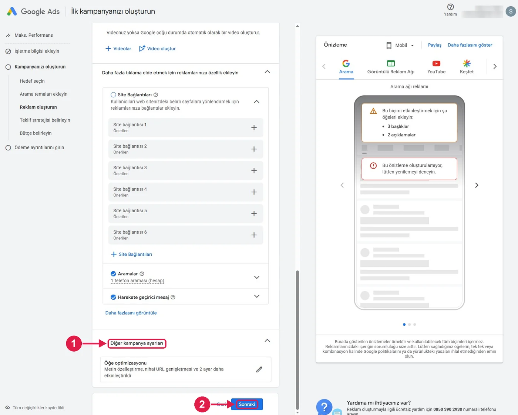Add Site bağlantısı 2 with plus icon
The height and width of the screenshot is (415, 518).
[254, 149]
